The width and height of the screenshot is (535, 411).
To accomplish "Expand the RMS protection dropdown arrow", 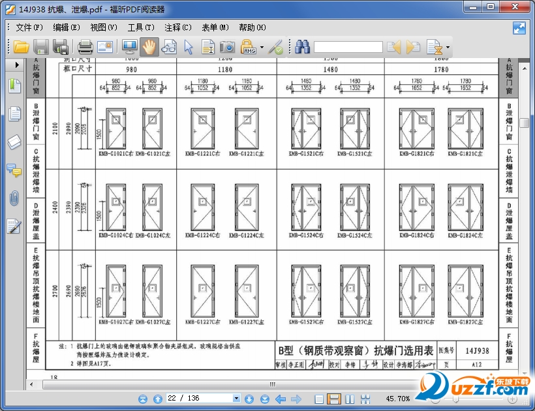I will (x=262, y=48).
